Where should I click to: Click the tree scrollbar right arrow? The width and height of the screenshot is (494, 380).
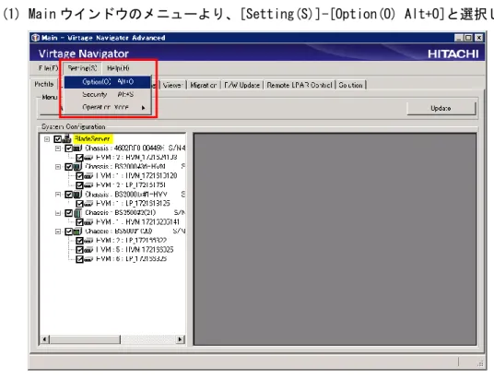click(181, 339)
